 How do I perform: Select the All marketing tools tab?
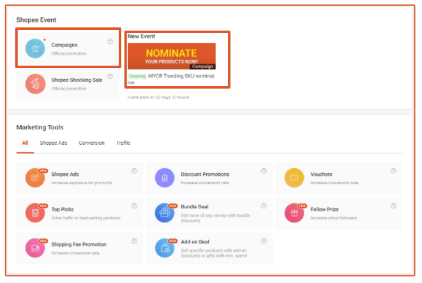tap(25, 143)
